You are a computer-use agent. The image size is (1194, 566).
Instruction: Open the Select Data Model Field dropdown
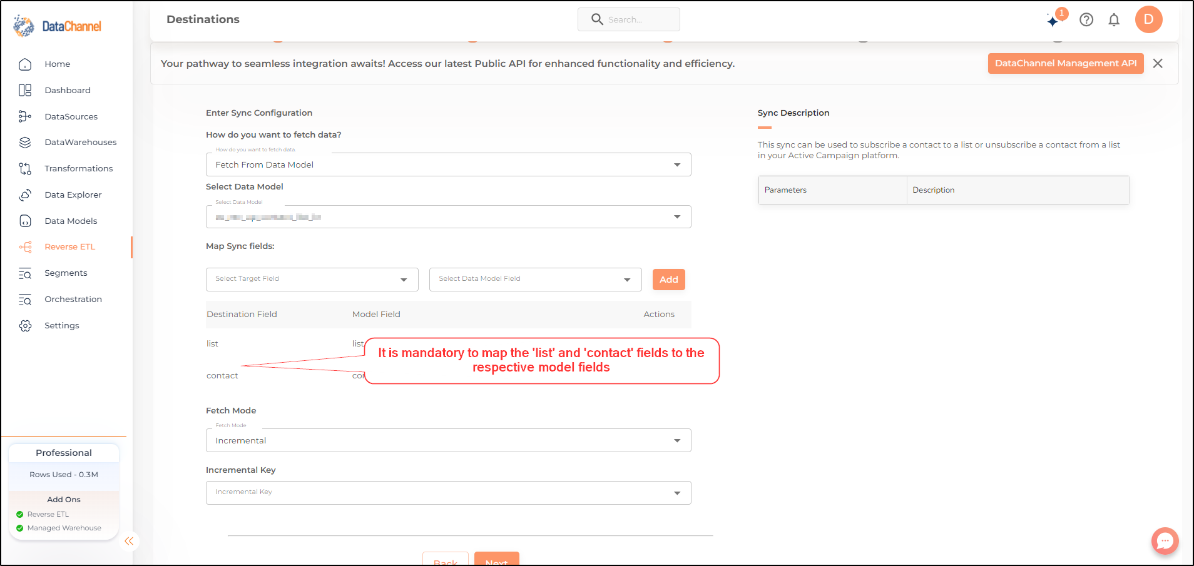(x=535, y=280)
